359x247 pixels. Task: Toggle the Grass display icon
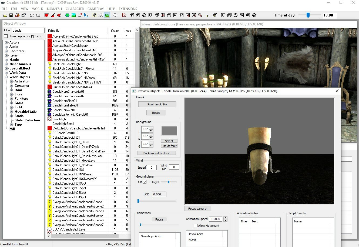click(106, 15)
